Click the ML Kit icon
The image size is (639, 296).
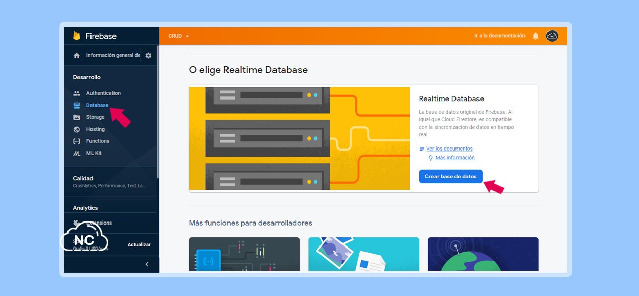77,153
